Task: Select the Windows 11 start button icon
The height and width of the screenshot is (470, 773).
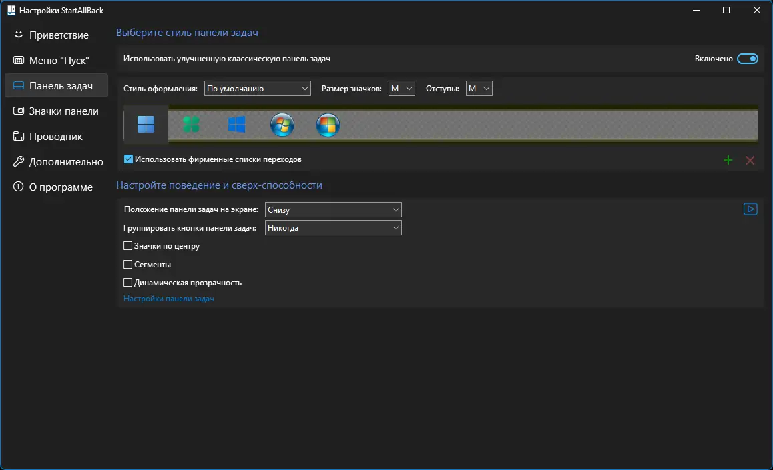Action: click(146, 125)
